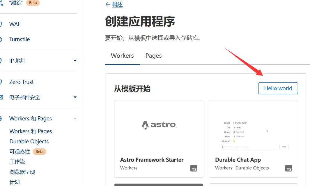The image size is (310, 186).
Task: Click the TS badge on Durable Chat App
Action: pyautogui.click(x=289, y=168)
